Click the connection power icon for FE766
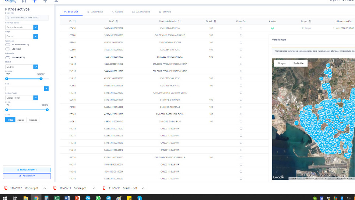 tap(241, 35)
